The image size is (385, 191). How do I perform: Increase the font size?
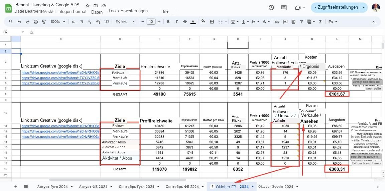[x=159, y=22]
